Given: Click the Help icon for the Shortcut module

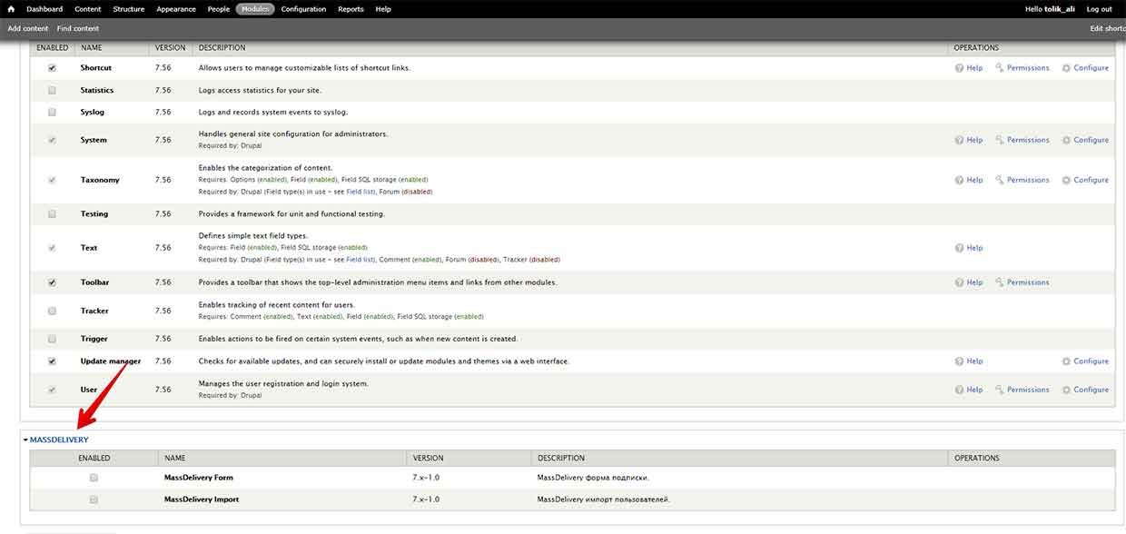Looking at the screenshot, I should (960, 68).
